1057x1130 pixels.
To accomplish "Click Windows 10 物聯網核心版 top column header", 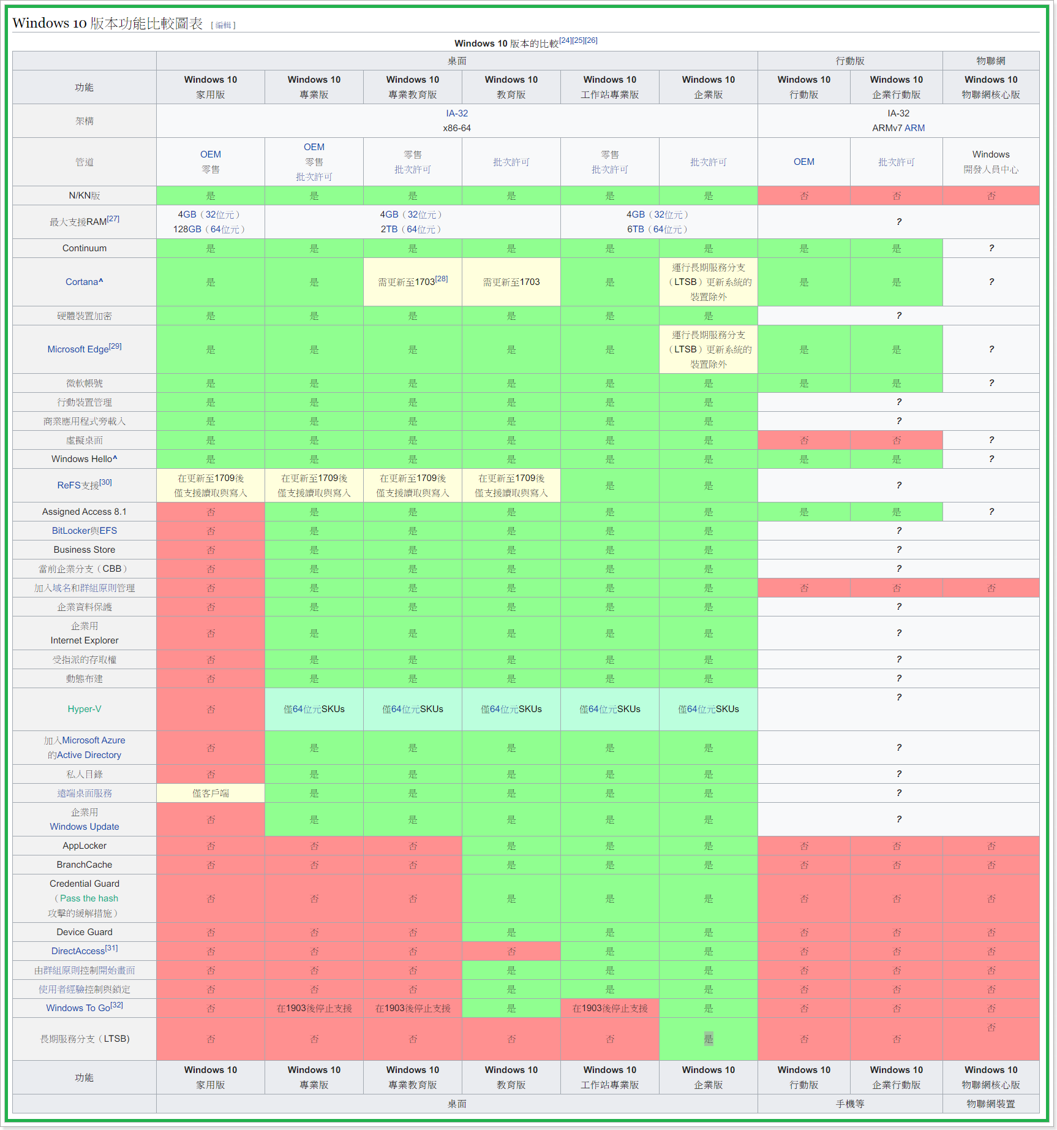I will [x=991, y=87].
